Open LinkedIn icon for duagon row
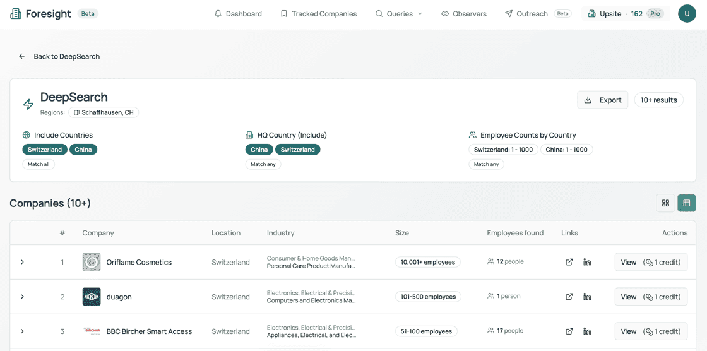Viewport: 707px width, 351px height. 587,297
